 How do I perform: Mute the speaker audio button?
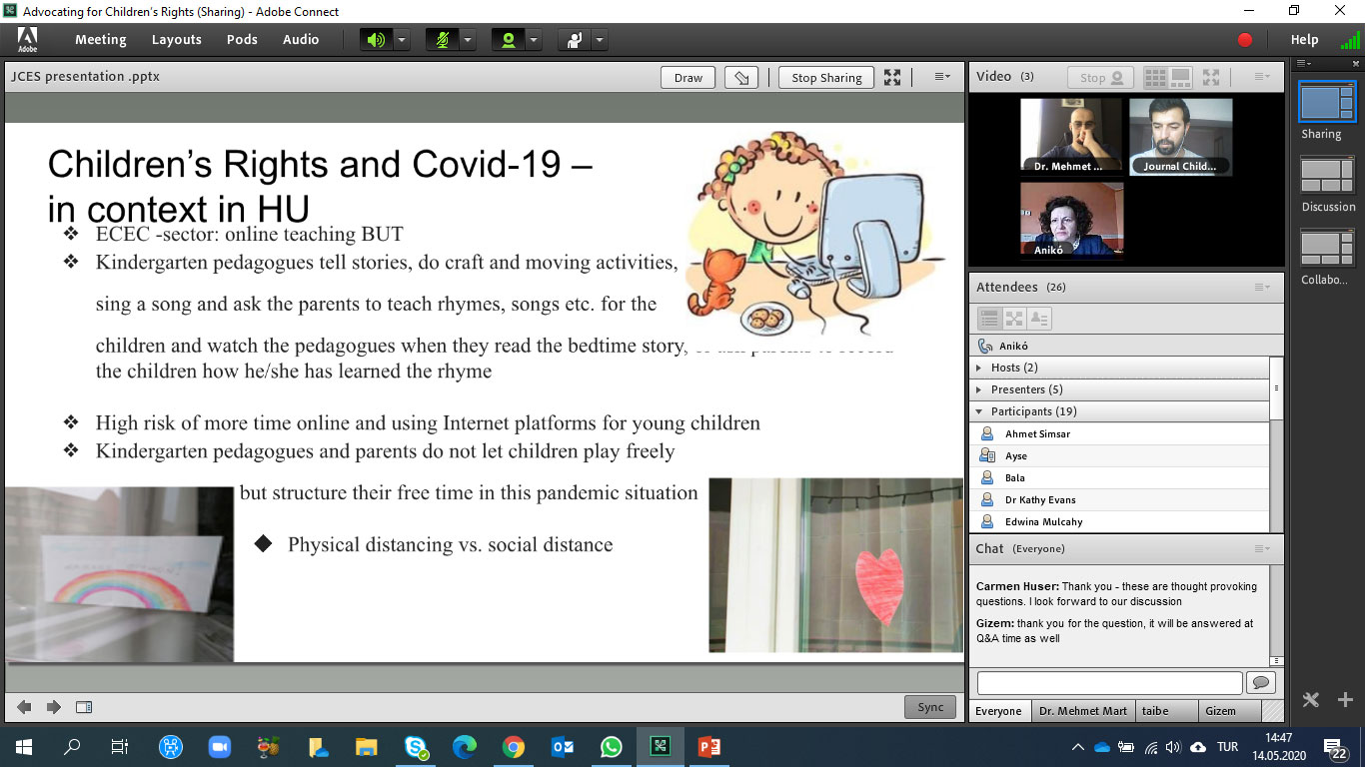(x=376, y=40)
